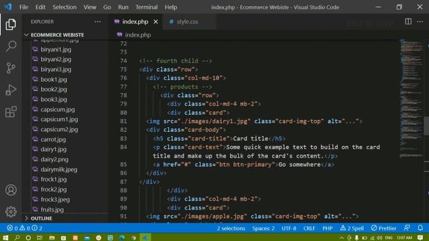This screenshot has height=241, width=429.
Task: Click the 2 selections status item
Action: [231, 228]
